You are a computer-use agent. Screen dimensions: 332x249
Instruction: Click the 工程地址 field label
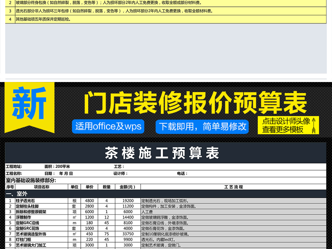pyautogui.click(x=14, y=167)
